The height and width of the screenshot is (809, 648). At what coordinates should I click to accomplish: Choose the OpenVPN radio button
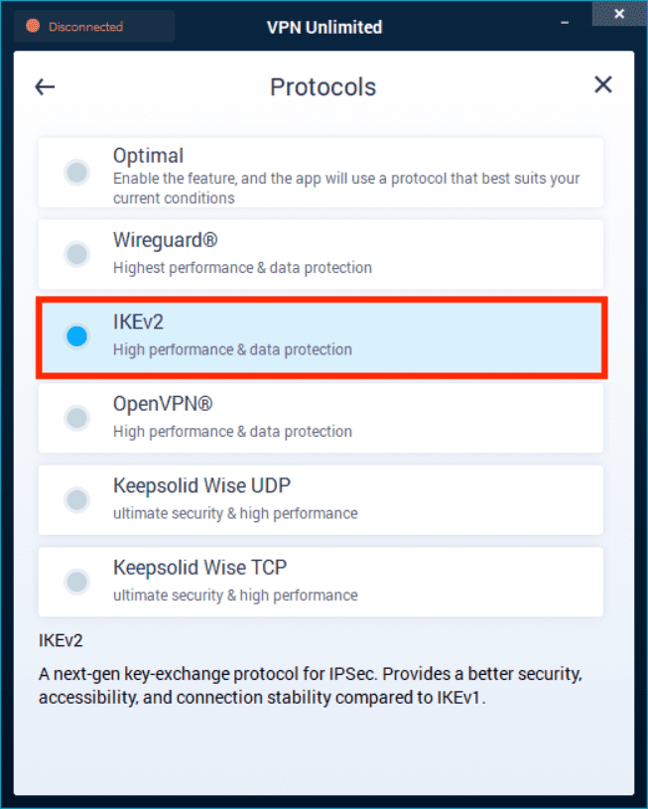point(76,418)
